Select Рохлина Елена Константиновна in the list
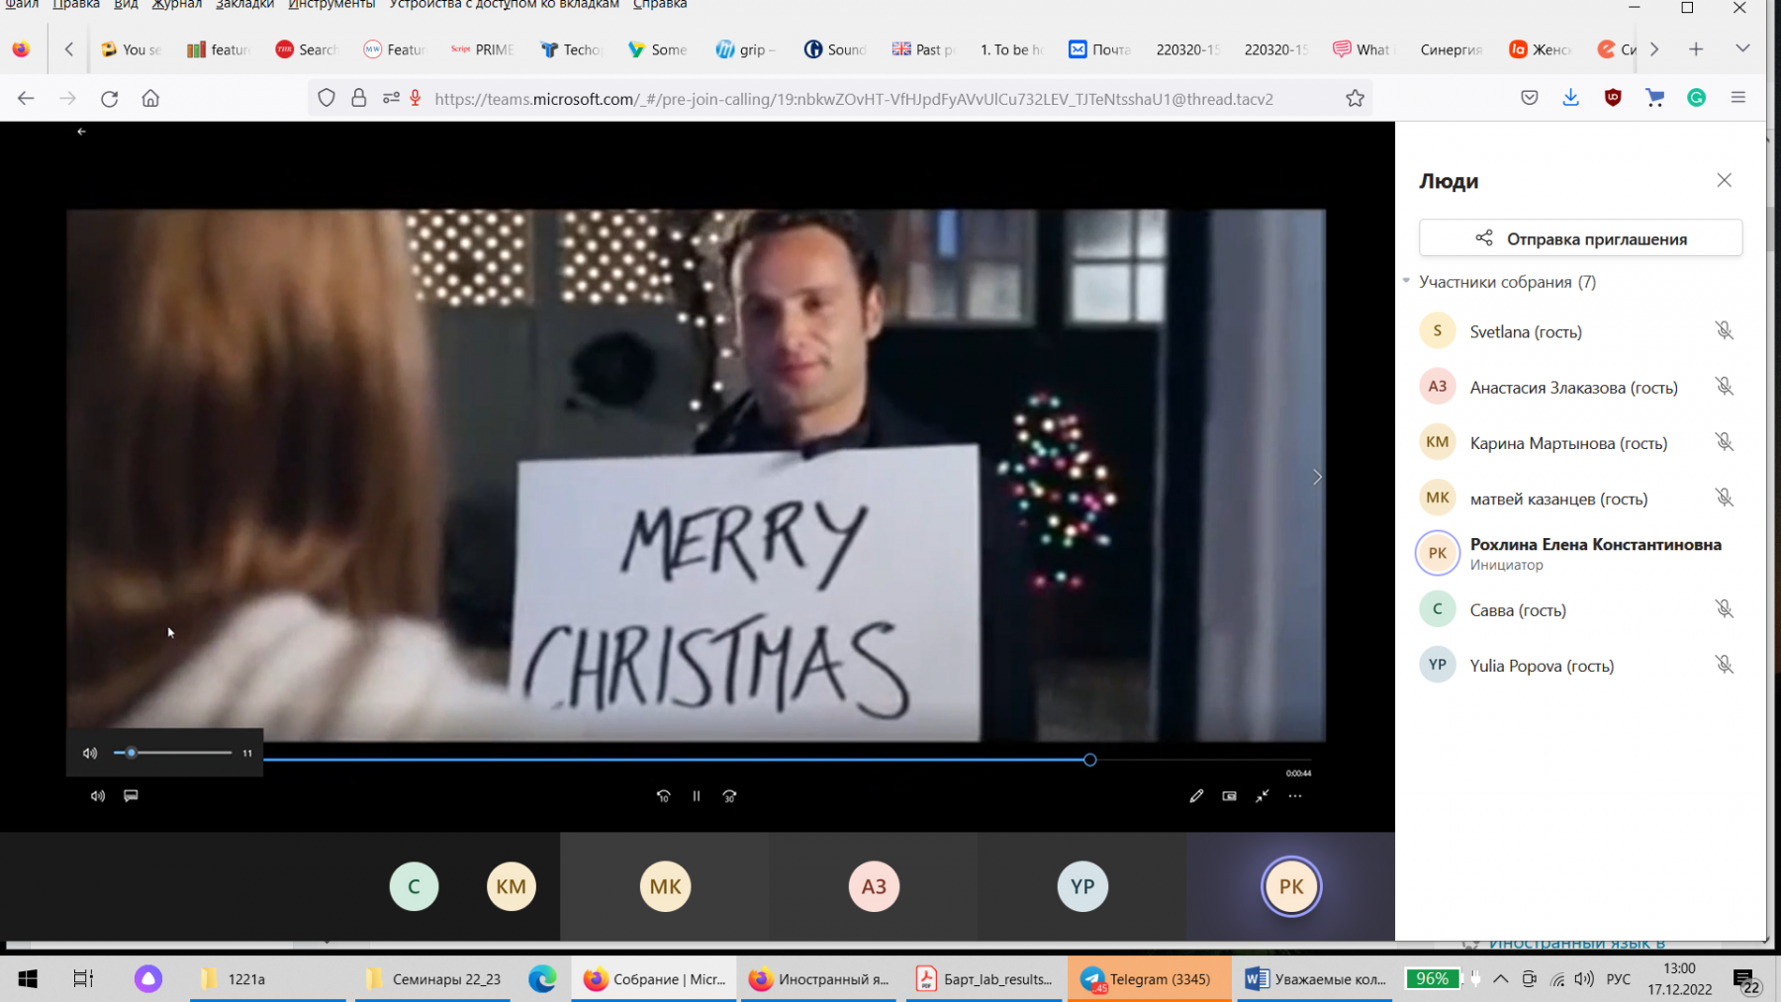 [1580, 553]
